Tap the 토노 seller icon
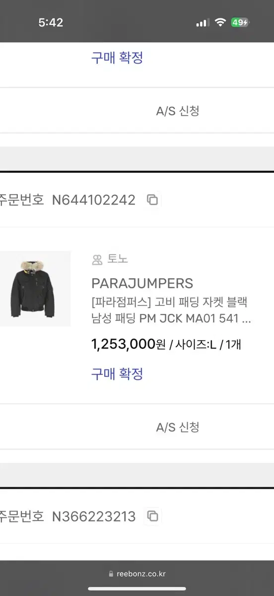 pos(97,259)
